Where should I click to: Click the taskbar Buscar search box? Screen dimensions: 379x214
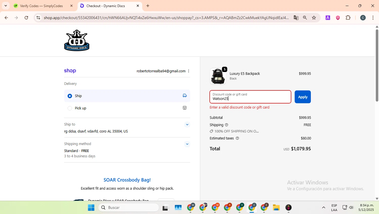pyautogui.click(x=129, y=208)
